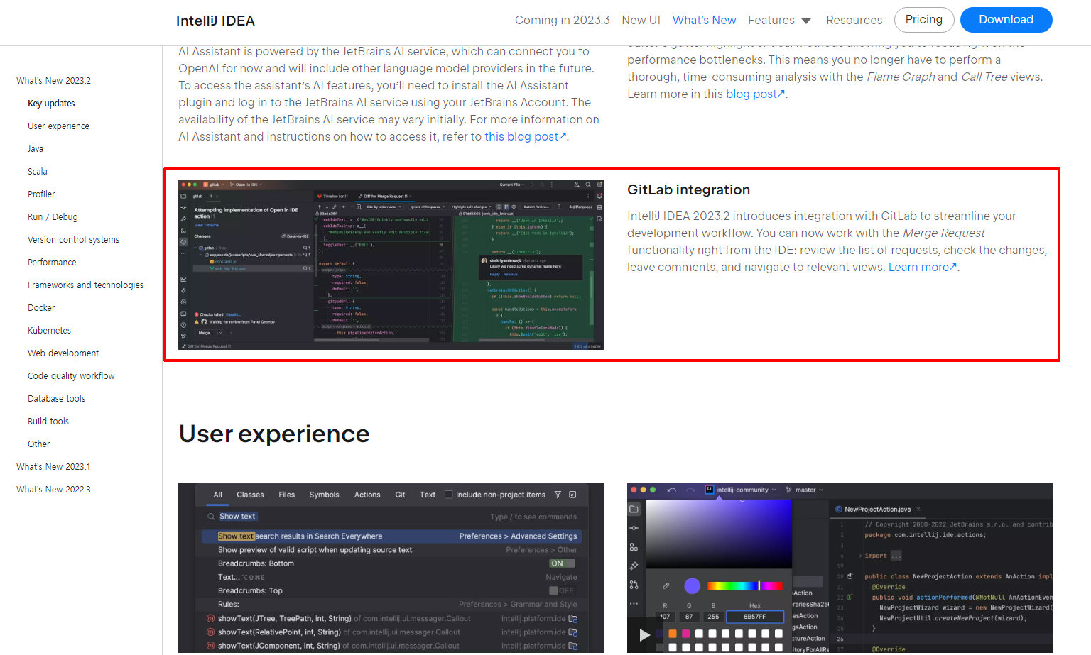
Task: Open the What's New nav item
Action: [704, 20]
